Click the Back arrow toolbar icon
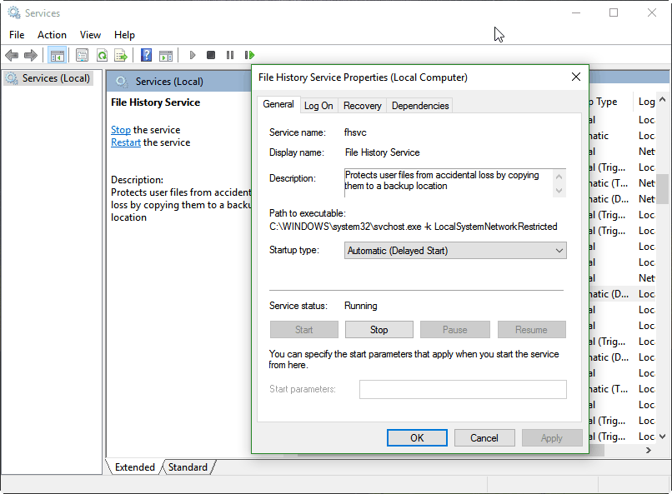The width and height of the screenshot is (672, 494). click(x=12, y=56)
